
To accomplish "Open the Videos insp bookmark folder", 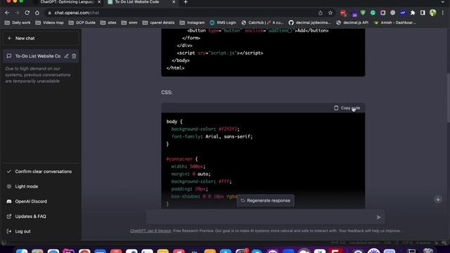I will [x=50, y=22].
